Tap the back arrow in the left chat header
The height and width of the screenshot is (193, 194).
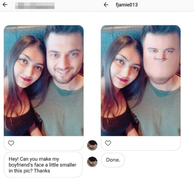click(5, 5)
